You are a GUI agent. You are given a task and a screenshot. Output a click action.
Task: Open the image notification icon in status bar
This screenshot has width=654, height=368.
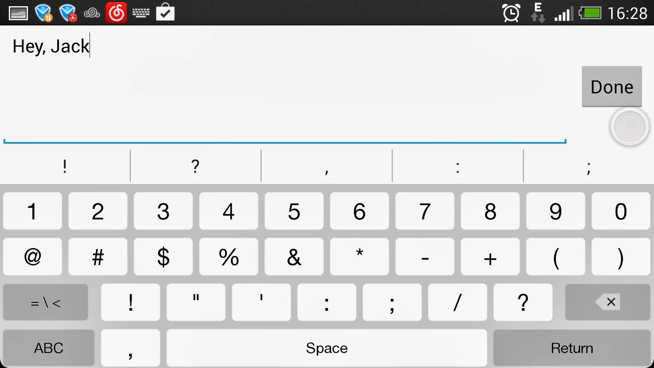pyautogui.click(x=18, y=13)
